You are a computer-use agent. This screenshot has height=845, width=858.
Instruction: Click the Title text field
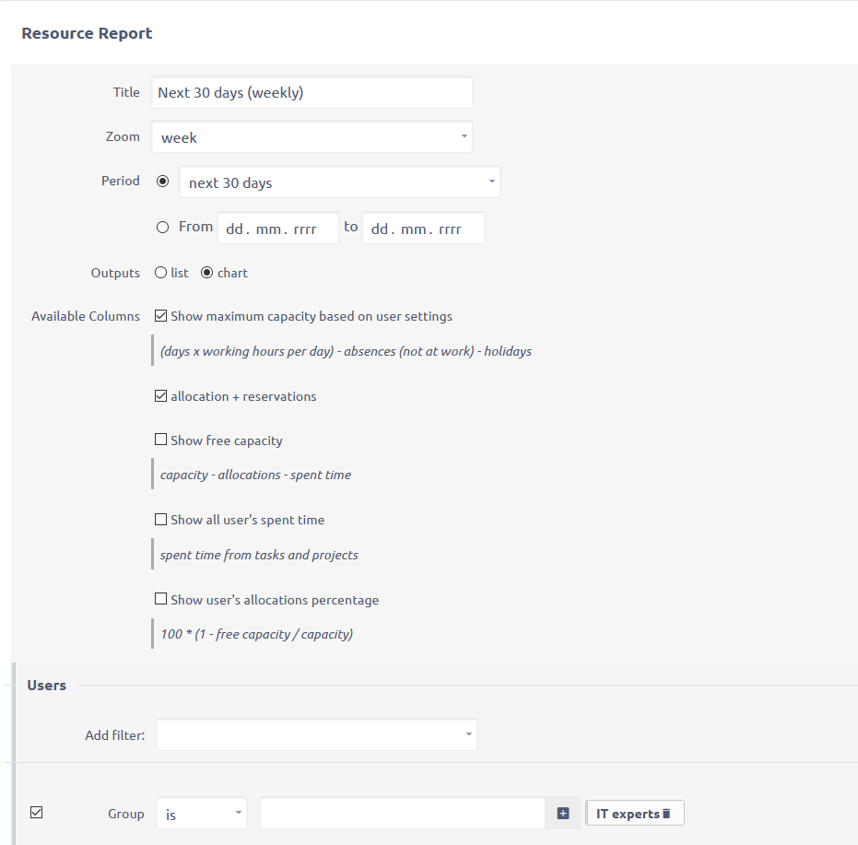(312, 92)
